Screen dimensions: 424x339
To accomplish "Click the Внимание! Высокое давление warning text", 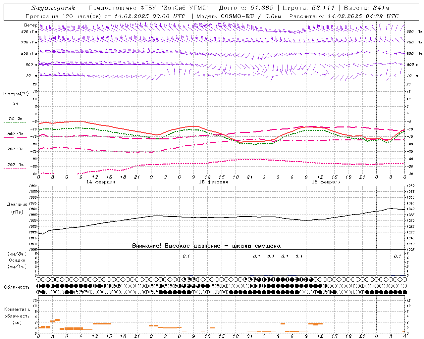I will point(206,246).
